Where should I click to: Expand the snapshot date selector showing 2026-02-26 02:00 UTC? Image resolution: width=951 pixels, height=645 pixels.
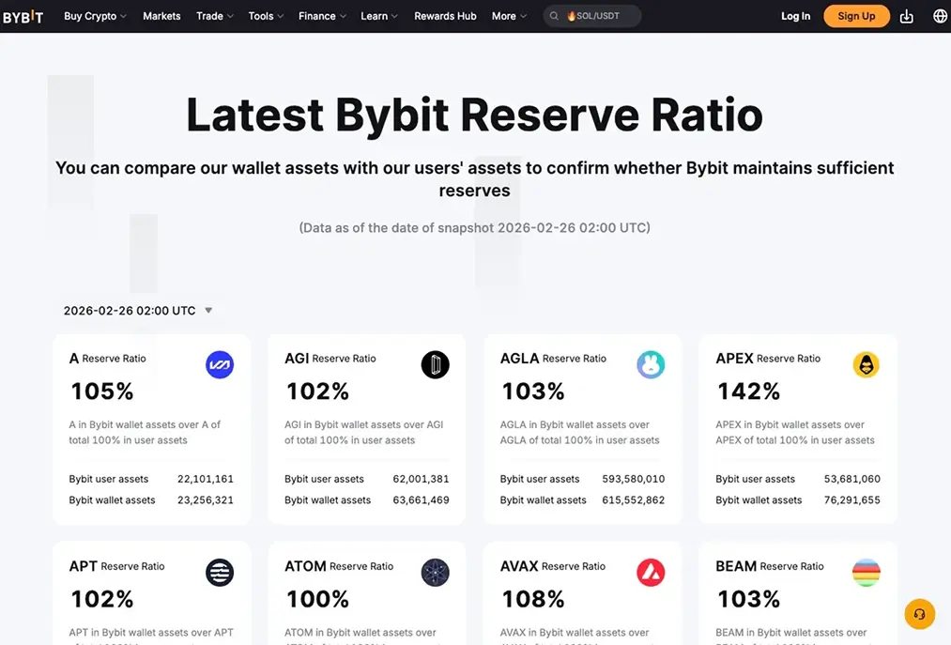[x=135, y=310]
